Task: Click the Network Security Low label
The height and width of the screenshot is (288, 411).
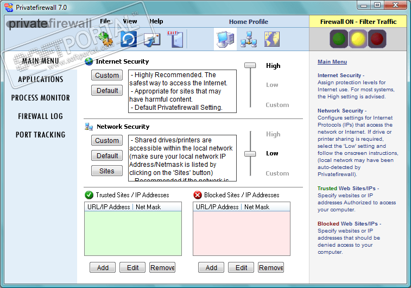Action: pos(272,153)
